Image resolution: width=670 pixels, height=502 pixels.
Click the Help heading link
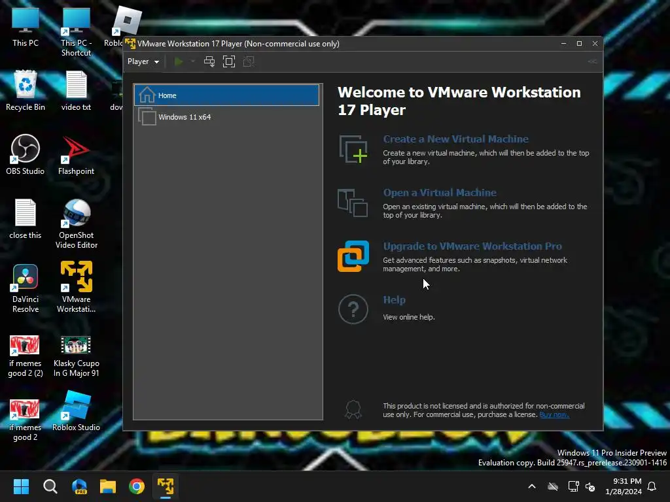pyautogui.click(x=394, y=299)
